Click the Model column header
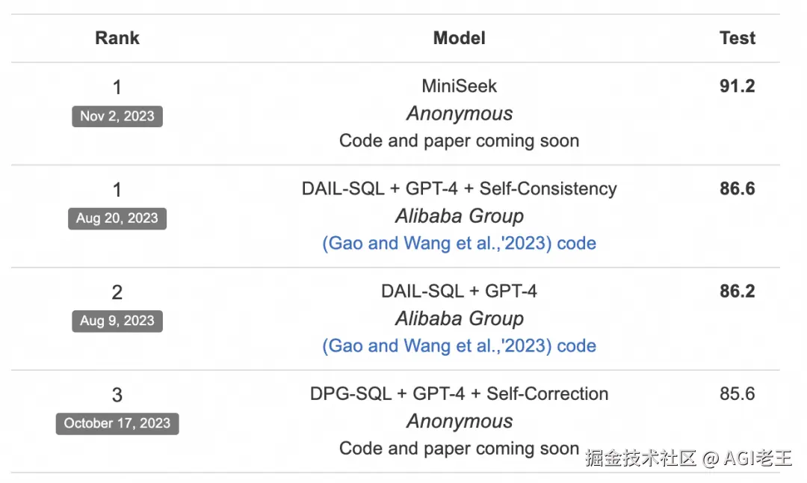807x483 pixels. (459, 38)
